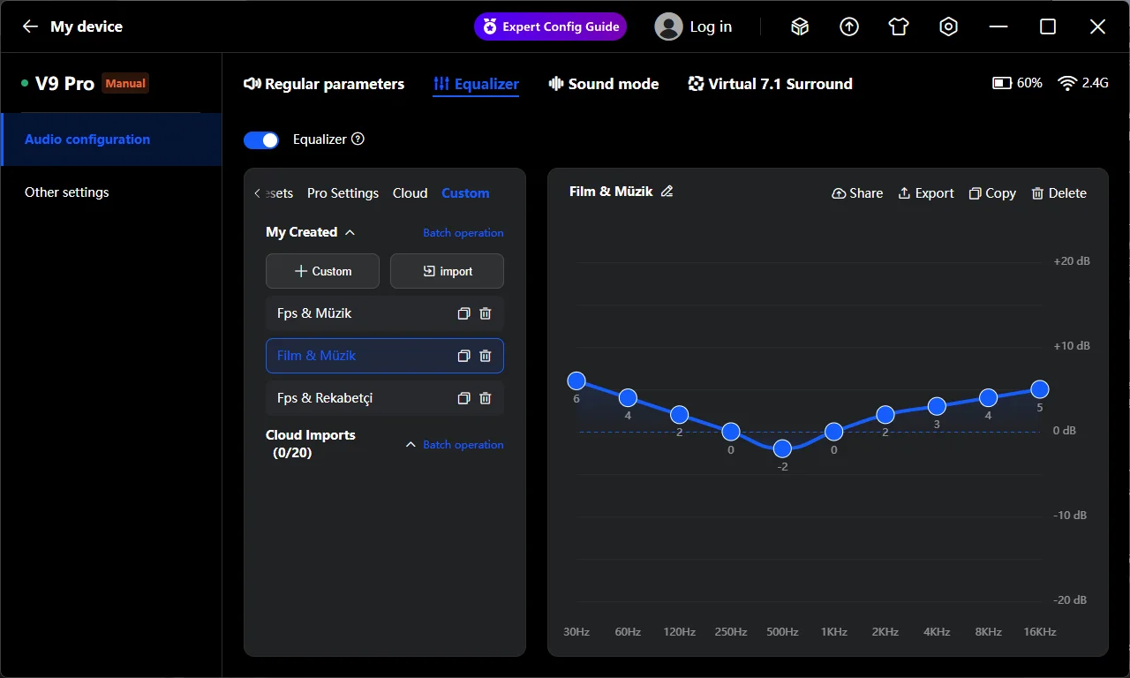Duplicate the Fps & Rekabetçi preset via copy icon
This screenshot has height=678, width=1130.
463,398
